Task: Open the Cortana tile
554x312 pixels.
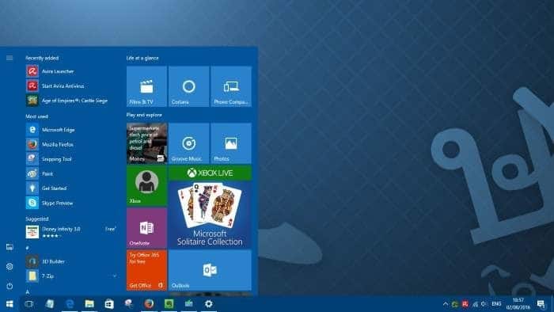Action: click(x=188, y=86)
